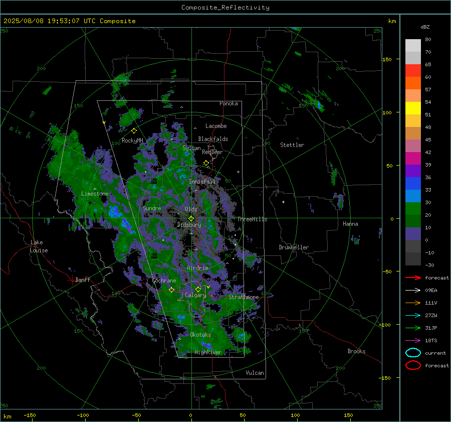Image resolution: width=451 pixels, height=422 pixels.
Task: Select the Blackfalds label
Action: [x=213, y=139]
